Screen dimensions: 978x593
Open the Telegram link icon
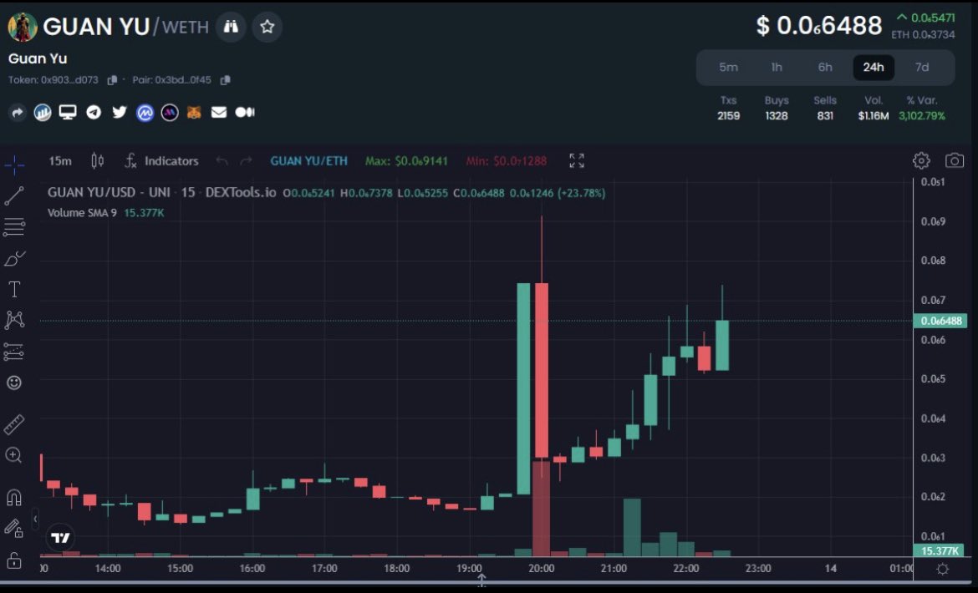click(94, 112)
